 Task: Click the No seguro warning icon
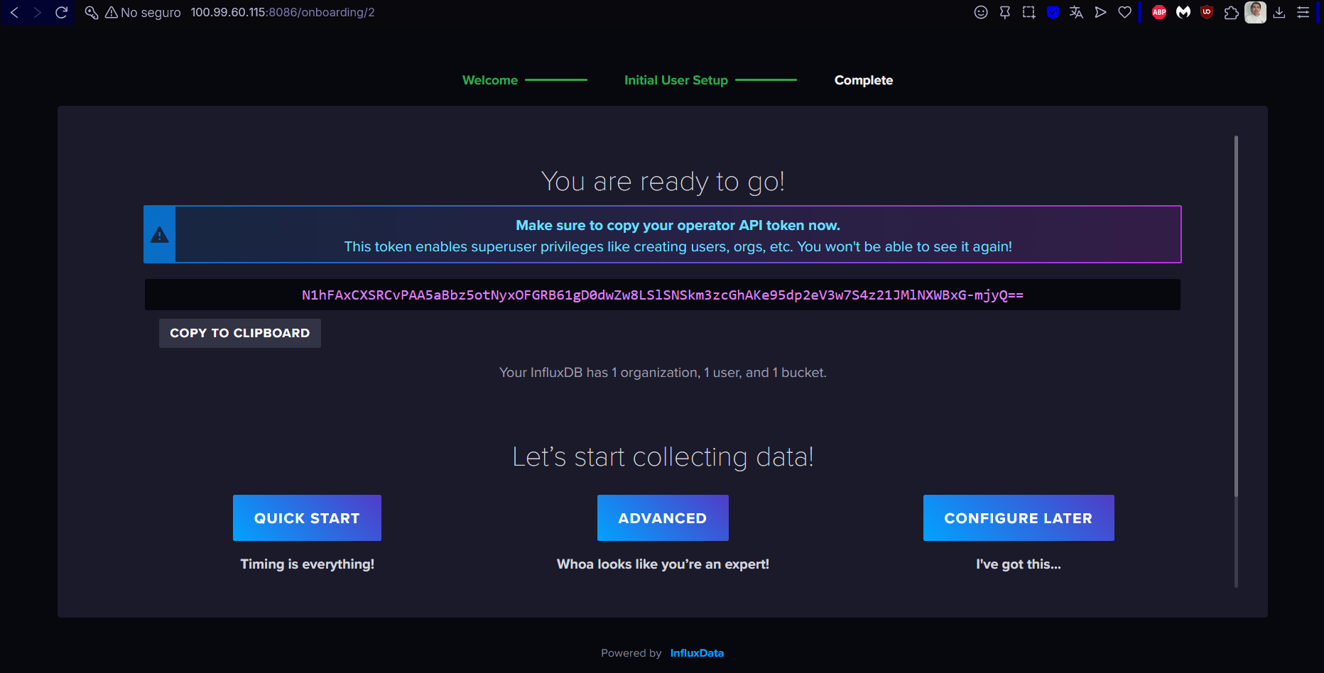pos(112,12)
